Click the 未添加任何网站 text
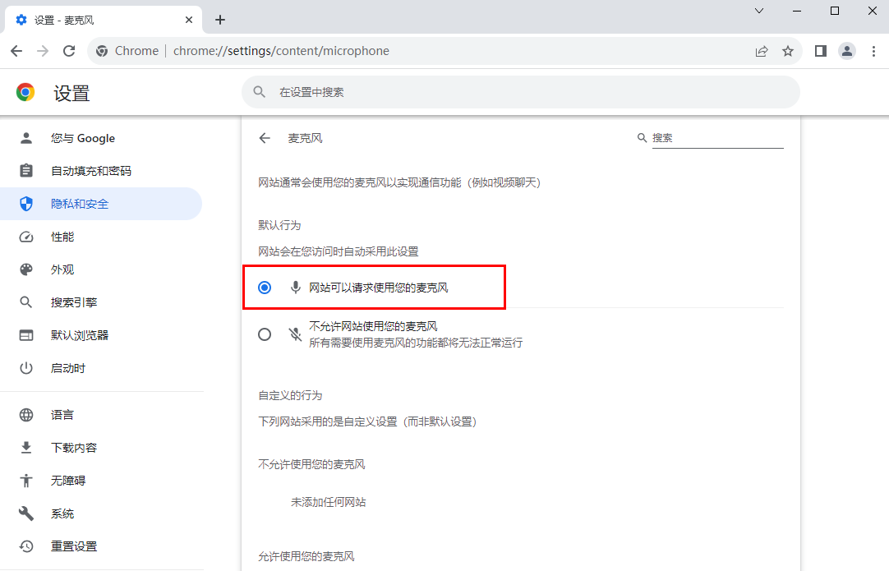The height and width of the screenshot is (571, 889). click(x=329, y=502)
